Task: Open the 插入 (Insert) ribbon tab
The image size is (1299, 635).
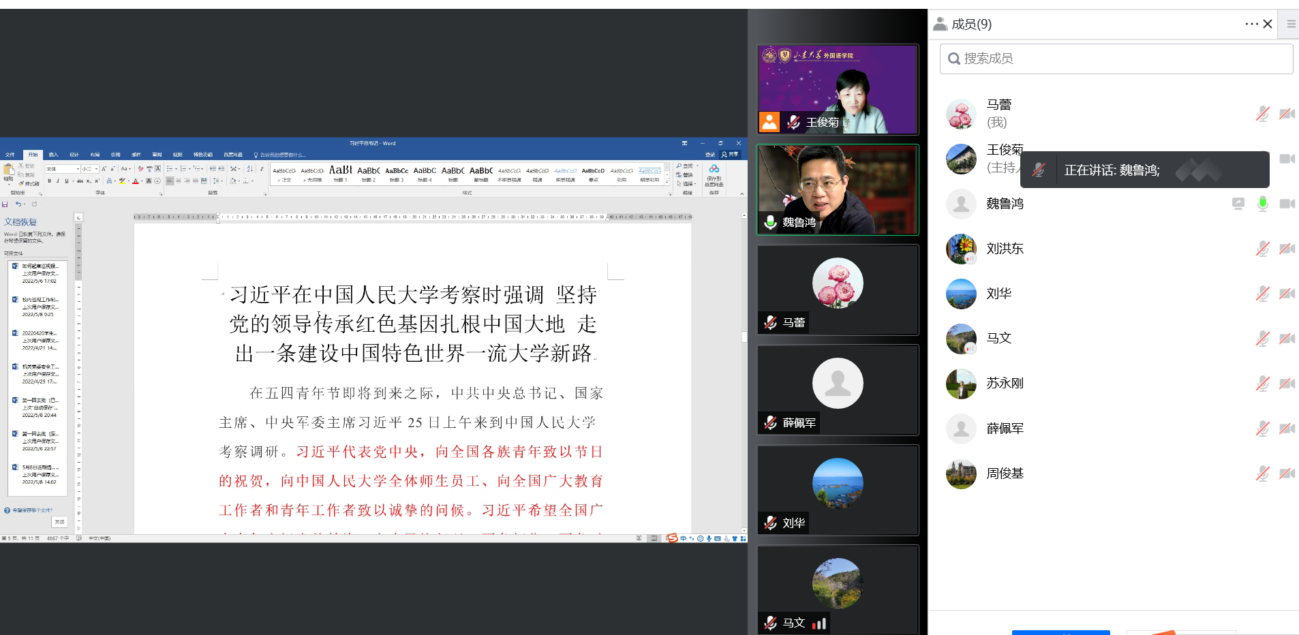Action: (x=53, y=155)
